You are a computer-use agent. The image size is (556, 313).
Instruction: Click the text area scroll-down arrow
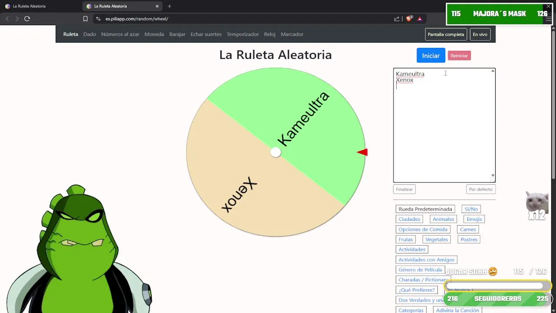(x=493, y=176)
